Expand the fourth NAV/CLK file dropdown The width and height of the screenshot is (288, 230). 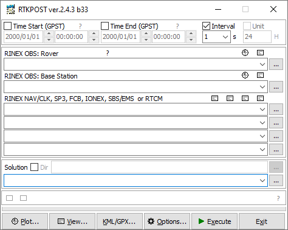[262, 150]
